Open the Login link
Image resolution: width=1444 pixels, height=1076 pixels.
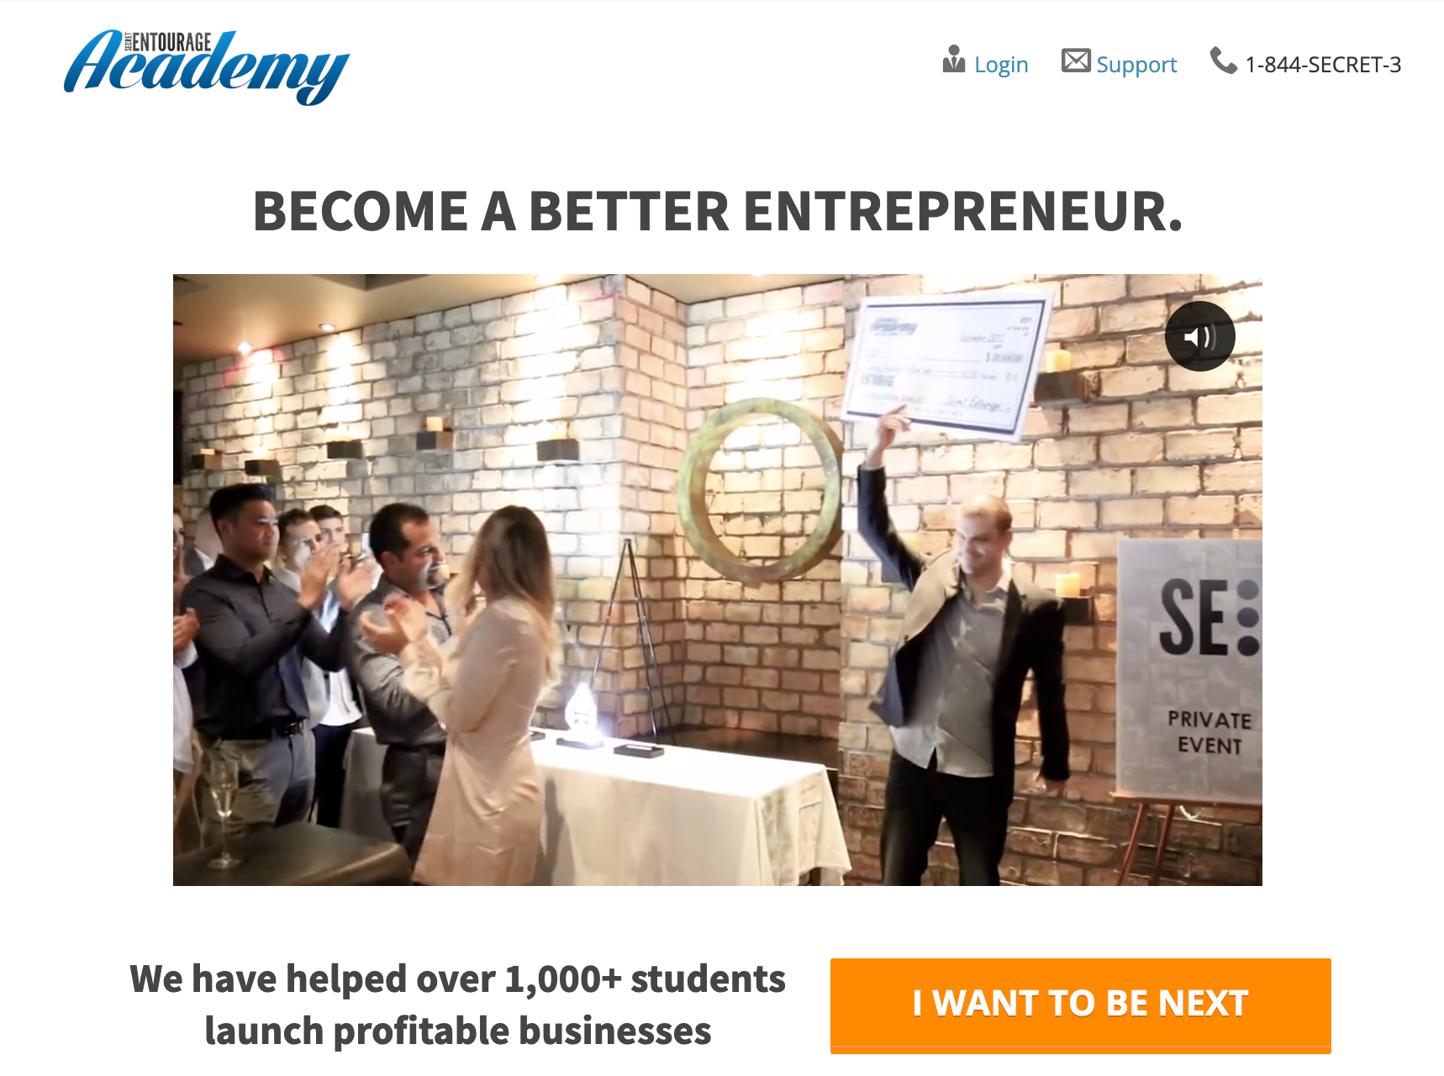(x=1001, y=65)
